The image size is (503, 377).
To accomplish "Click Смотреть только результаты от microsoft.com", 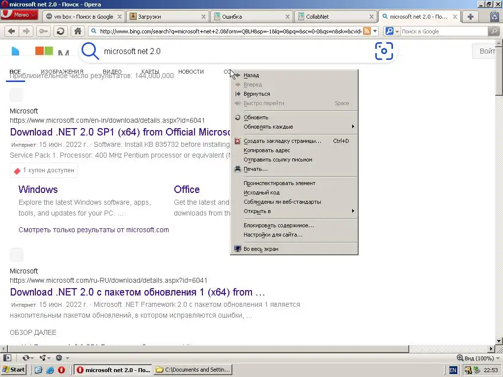I will point(94,230).
